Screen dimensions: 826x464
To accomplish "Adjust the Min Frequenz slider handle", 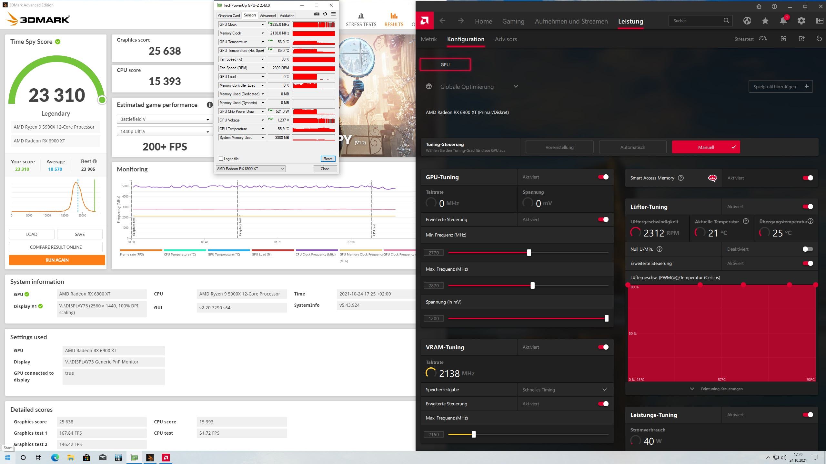I will (529, 253).
